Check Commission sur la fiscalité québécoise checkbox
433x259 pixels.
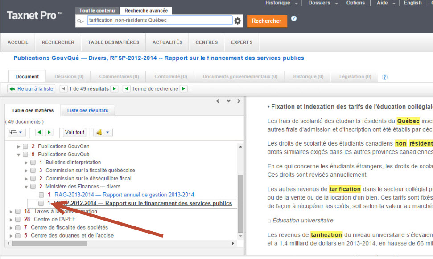[x=33, y=170]
